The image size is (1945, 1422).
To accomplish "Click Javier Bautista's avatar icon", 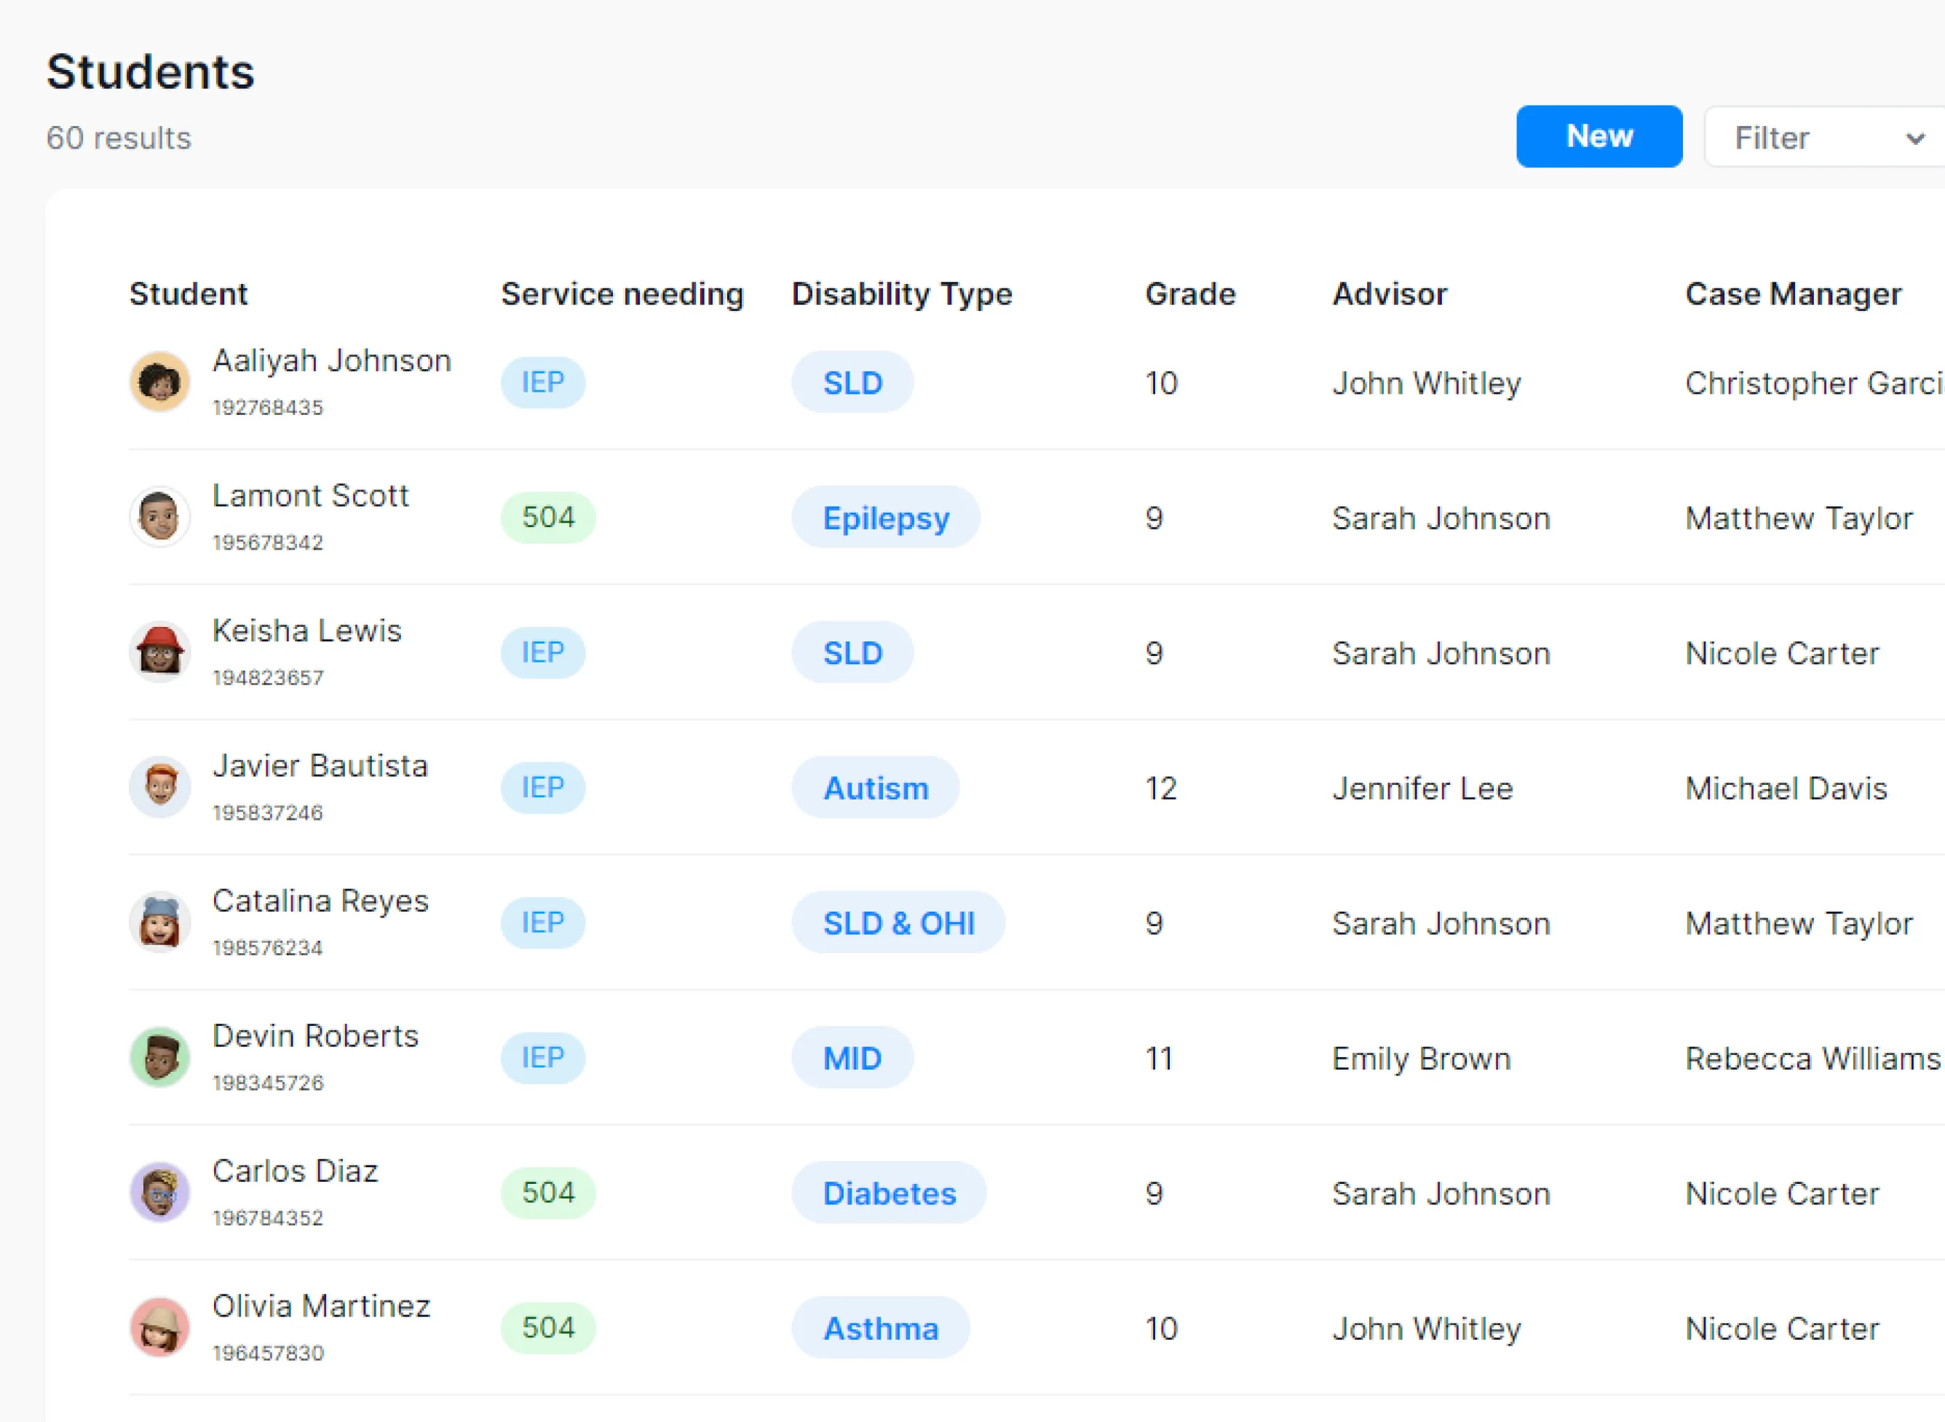I will click(x=160, y=787).
